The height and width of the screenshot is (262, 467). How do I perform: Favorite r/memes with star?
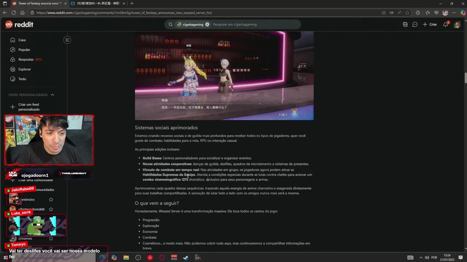[51, 238]
